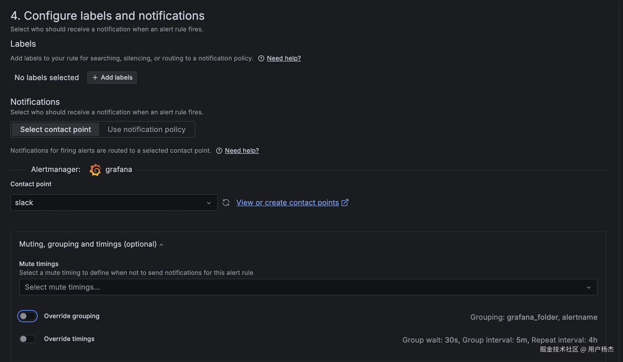623x362 pixels.
Task: Click the help circle icon under Notifications tabs
Action: coord(219,151)
